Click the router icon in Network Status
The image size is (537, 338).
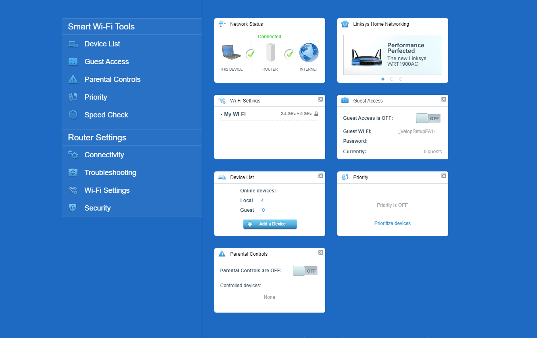click(270, 52)
